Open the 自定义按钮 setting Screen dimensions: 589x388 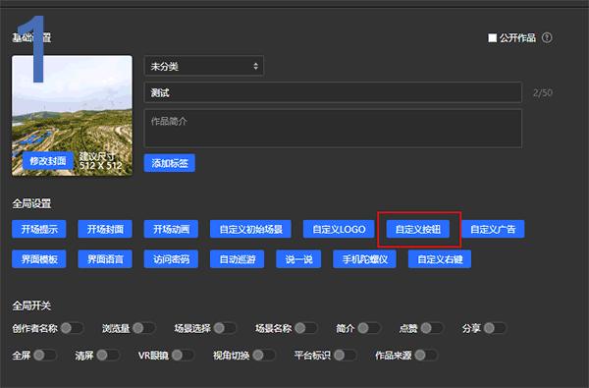(x=418, y=229)
